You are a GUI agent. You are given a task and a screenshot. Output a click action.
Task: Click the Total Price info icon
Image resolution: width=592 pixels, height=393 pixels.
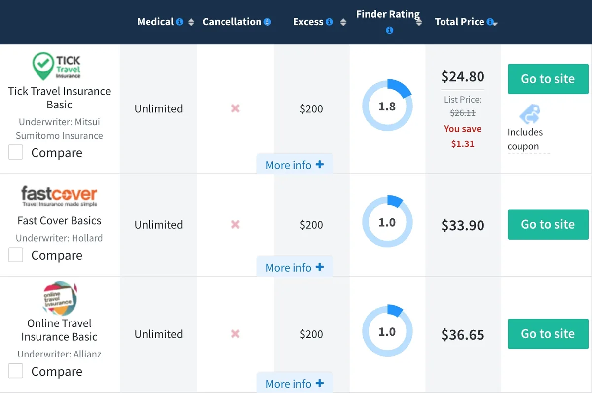pos(489,21)
